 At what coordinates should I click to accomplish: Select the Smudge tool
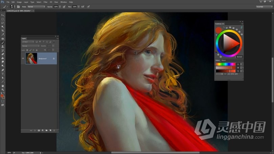tap(3, 62)
